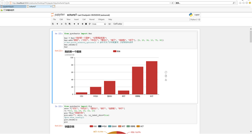This screenshot has height=134, width=252.
Task: Click the search magnifier icon
Action: [234, 3]
